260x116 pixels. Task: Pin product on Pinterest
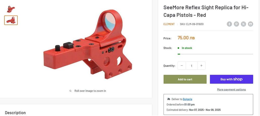click(x=236, y=24)
